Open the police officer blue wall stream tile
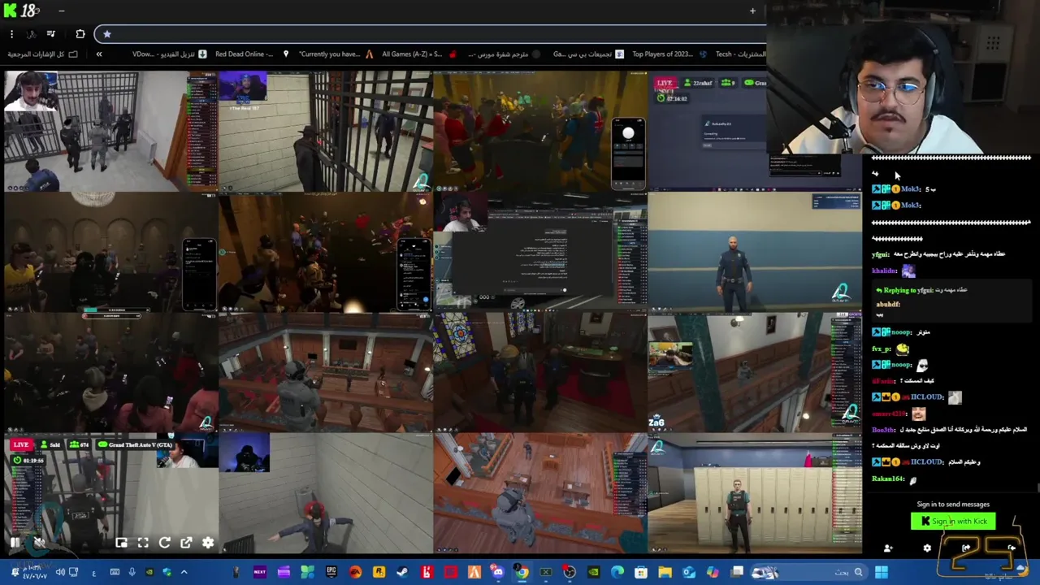 pyautogui.click(x=755, y=252)
